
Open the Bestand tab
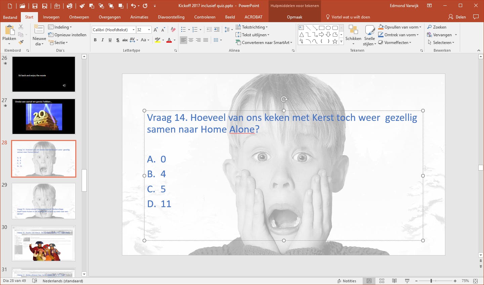[x=10, y=17]
